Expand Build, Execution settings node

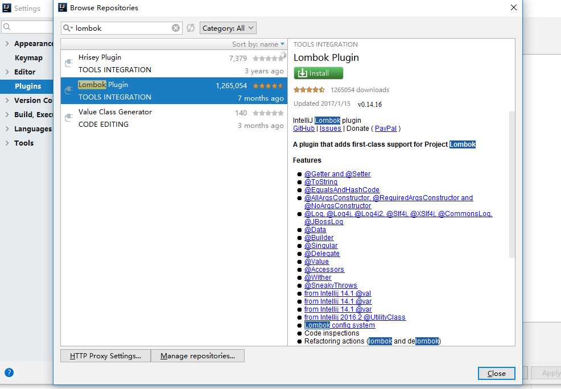click(x=7, y=114)
